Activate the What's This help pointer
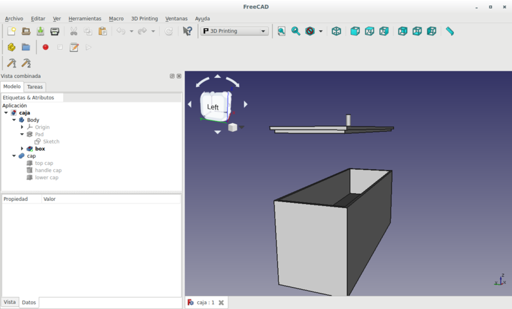 [188, 32]
